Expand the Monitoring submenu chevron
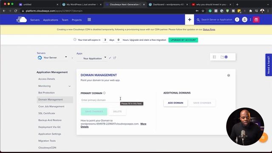272x153 pixels. [70, 86]
